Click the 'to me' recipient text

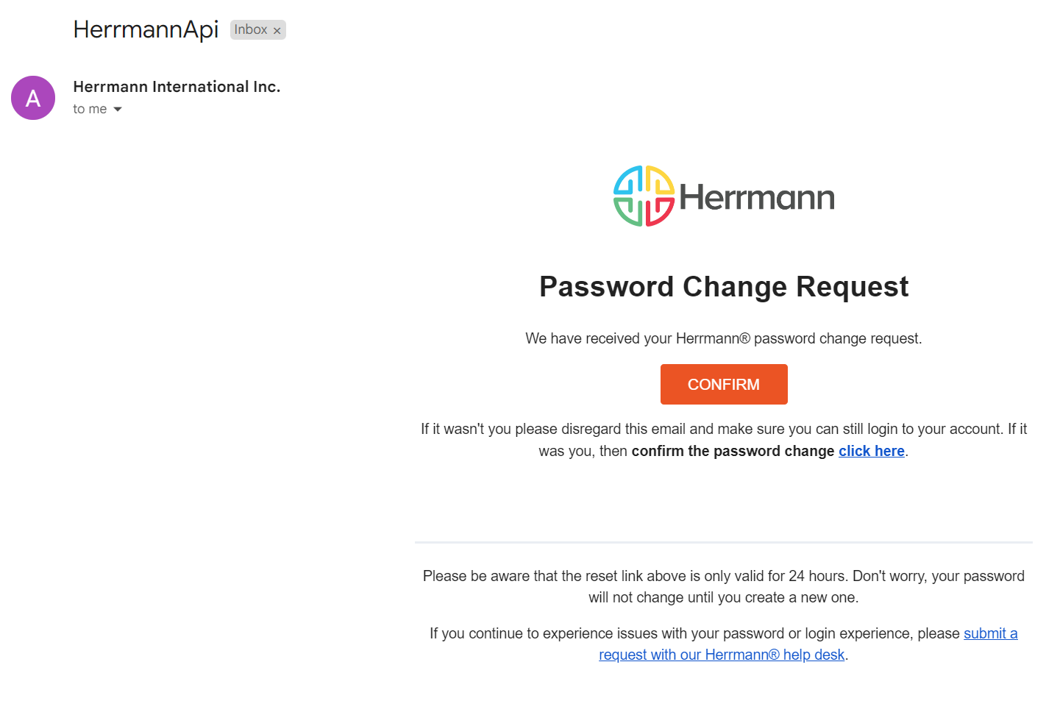point(89,109)
